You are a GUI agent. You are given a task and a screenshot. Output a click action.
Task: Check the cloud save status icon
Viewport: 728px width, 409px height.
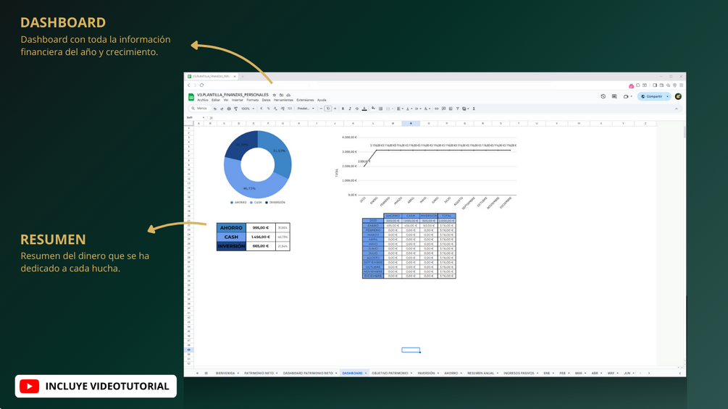(x=288, y=95)
